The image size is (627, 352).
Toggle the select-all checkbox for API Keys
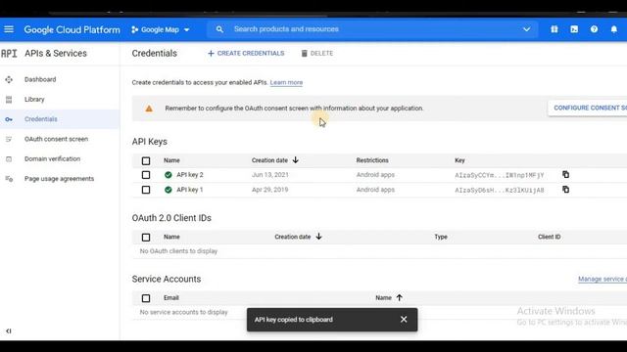tap(146, 160)
